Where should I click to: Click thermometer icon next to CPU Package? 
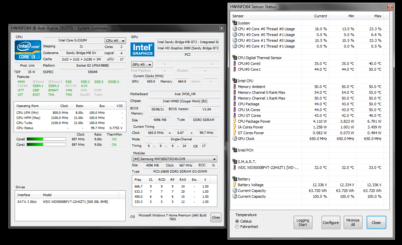pyautogui.click(x=235, y=104)
